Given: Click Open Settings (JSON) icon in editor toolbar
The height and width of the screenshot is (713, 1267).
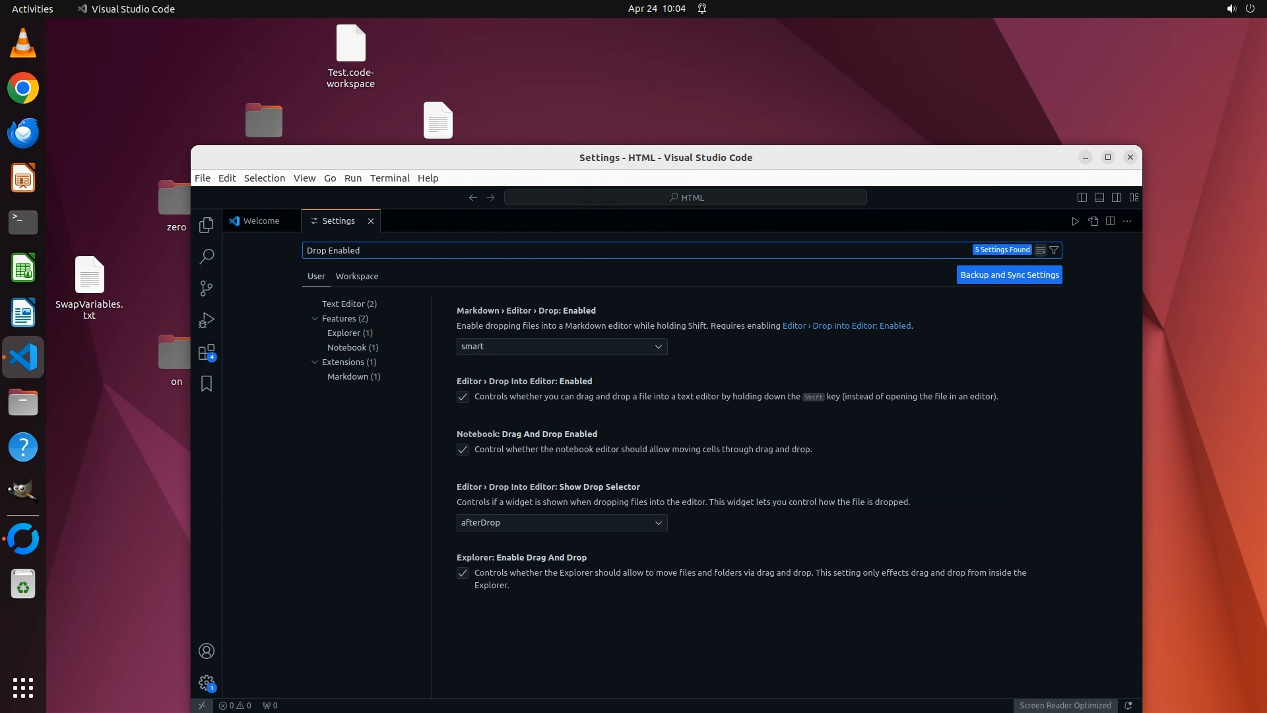Looking at the screenshot, I should coord(1093,221).
